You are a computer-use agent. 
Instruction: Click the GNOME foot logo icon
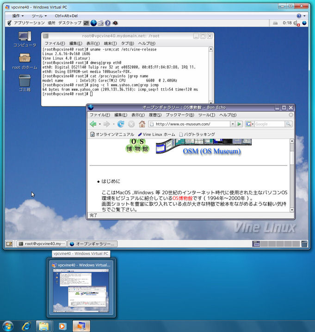9,23
